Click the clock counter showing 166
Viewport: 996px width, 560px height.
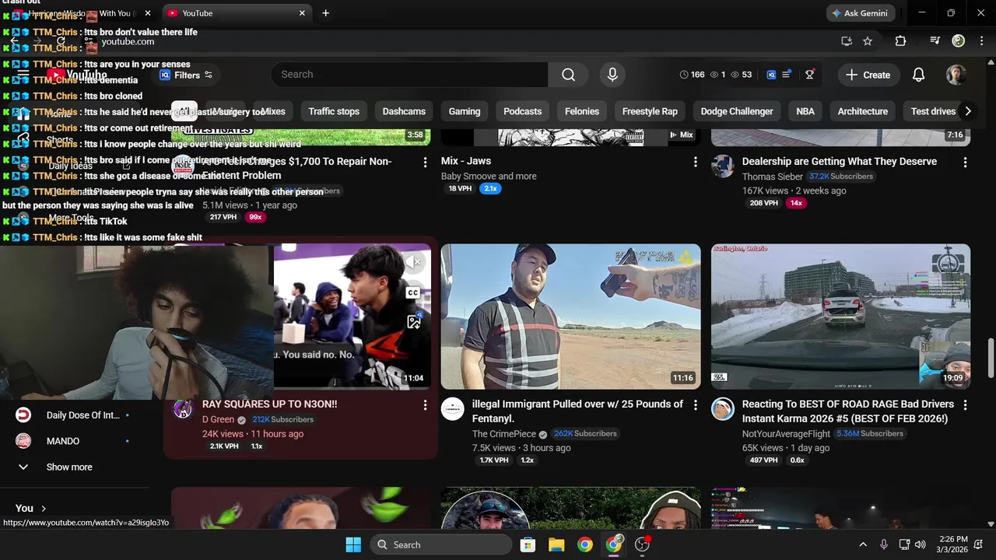(x=692, y=75)
